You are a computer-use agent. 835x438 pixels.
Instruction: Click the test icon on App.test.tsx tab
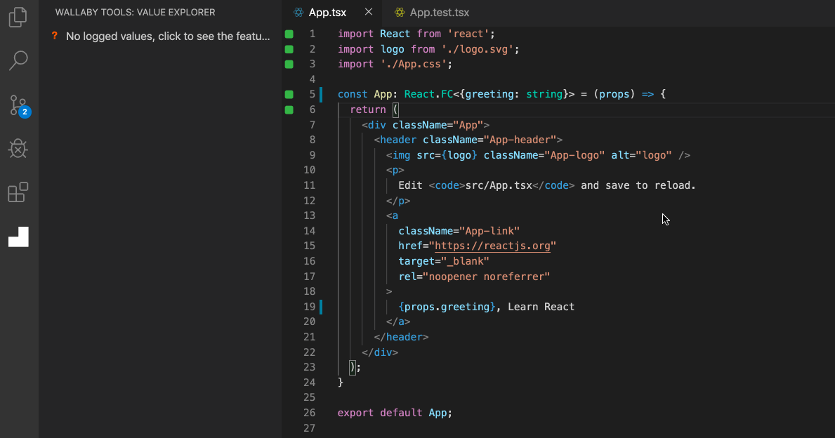coord(400,12)
